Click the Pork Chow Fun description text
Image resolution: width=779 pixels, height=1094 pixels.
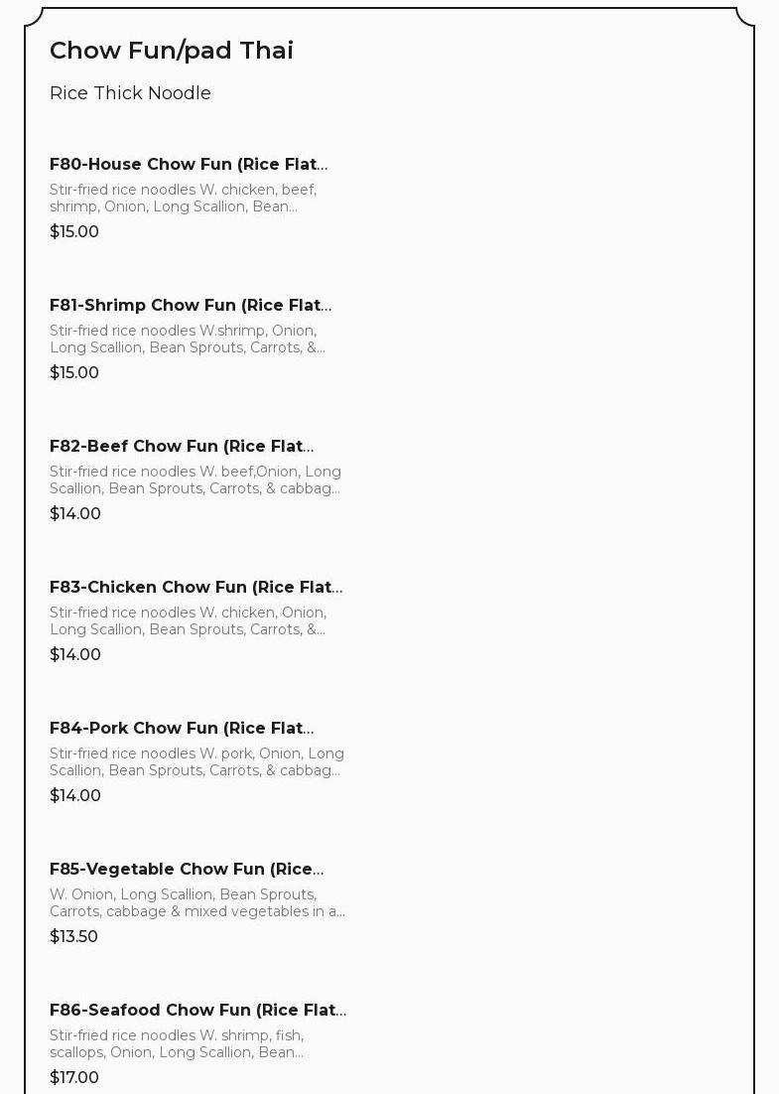click(x=196, y=762)
